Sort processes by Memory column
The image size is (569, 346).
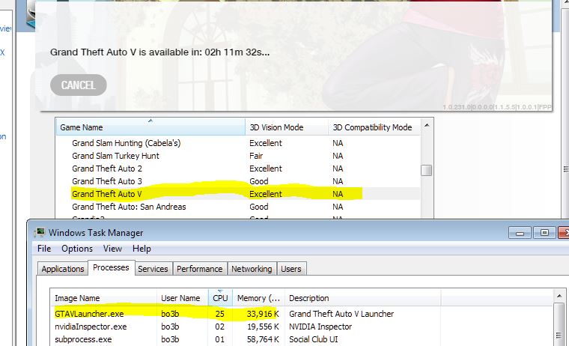259,298
